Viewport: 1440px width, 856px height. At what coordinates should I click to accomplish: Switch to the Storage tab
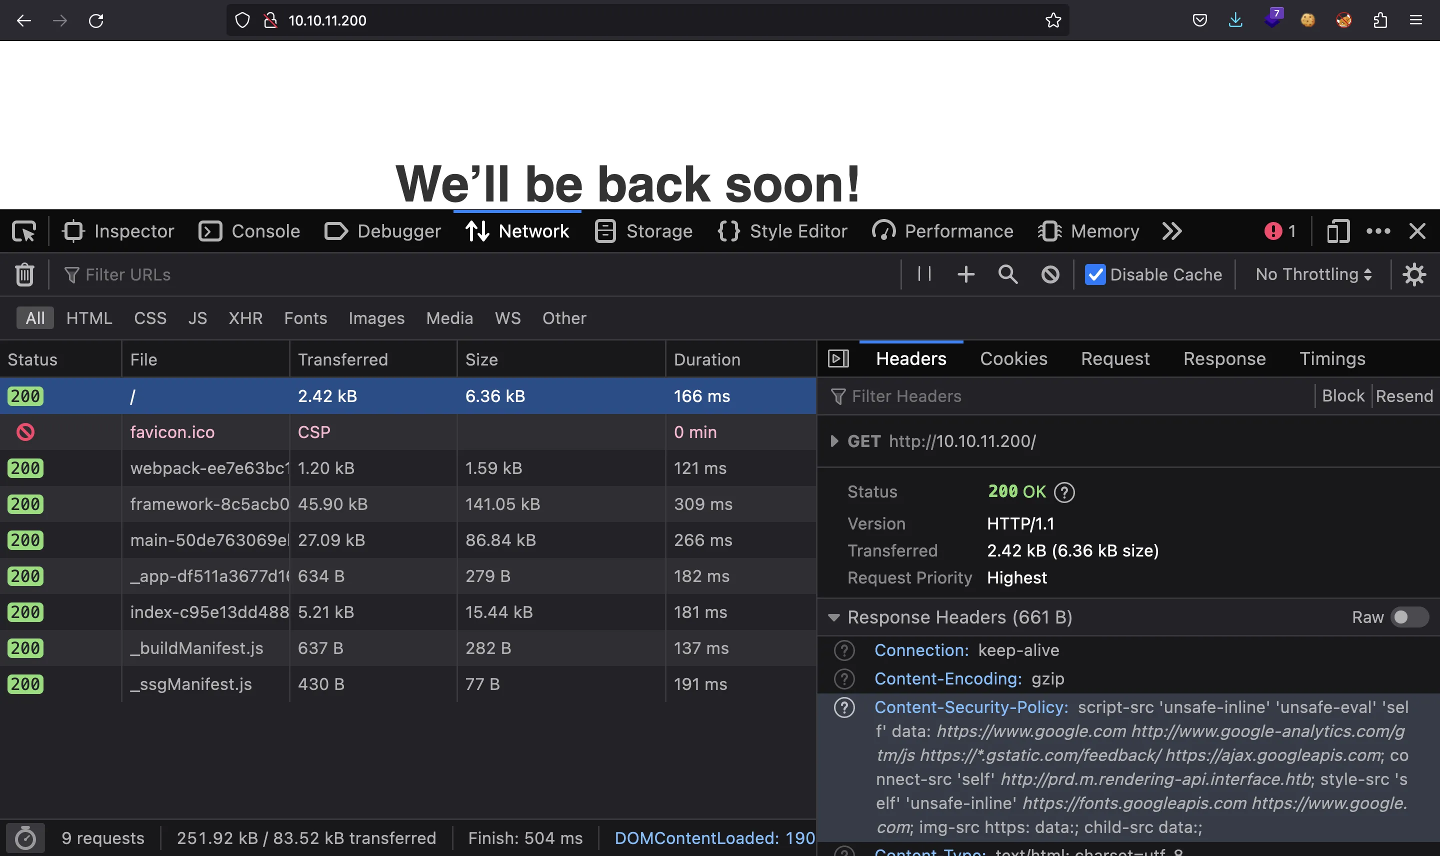pyautogui.click(x=643, y=231)
